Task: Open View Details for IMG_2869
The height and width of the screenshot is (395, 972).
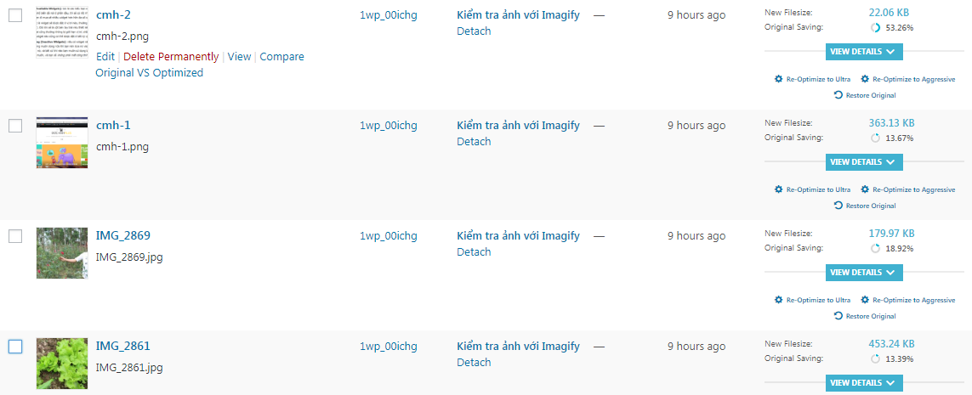Action: [863, 273]
